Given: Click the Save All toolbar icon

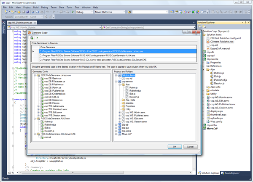Looking at the screenshot, I should click(28, 12).
